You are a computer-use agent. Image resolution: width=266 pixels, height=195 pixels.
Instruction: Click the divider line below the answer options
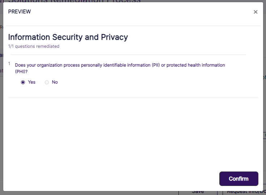pyautogui.click(x=133, y=98)
